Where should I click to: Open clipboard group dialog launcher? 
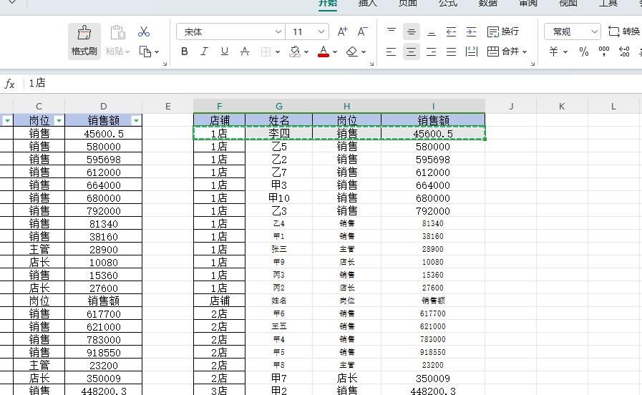pyautogui.click(x=165, y=64)
